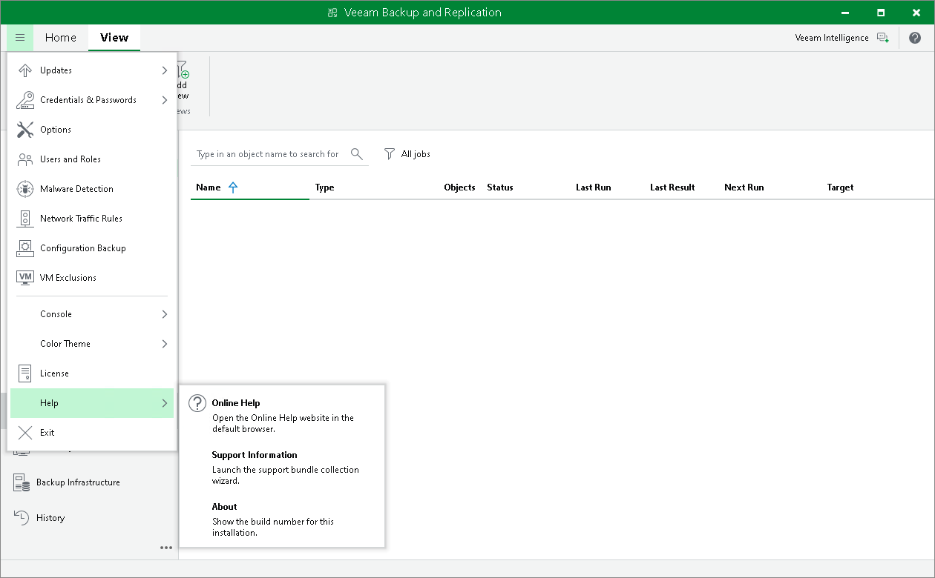Launch Support Information wizard
This screenshot has height=578, width=935.
pyautogui.click(x=282, y=468)
